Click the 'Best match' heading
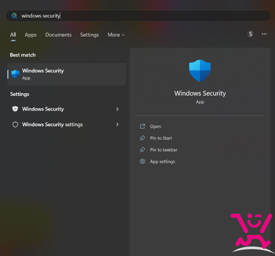Viewport: 275px width, 256px height. click(23, 55)
